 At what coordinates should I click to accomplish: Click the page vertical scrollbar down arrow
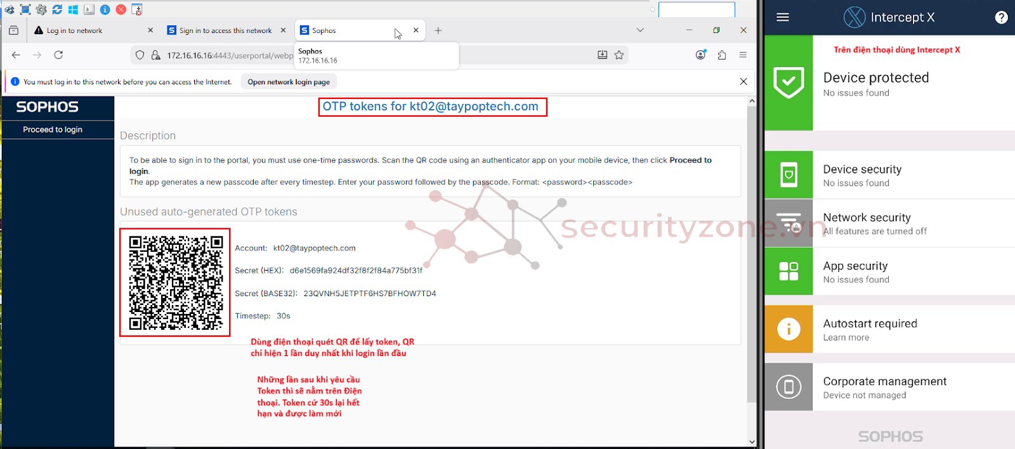[x=752, y=442]
